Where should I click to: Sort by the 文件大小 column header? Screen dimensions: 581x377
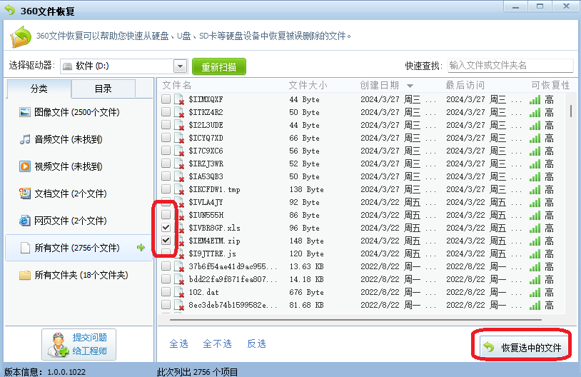click(308, 86)
